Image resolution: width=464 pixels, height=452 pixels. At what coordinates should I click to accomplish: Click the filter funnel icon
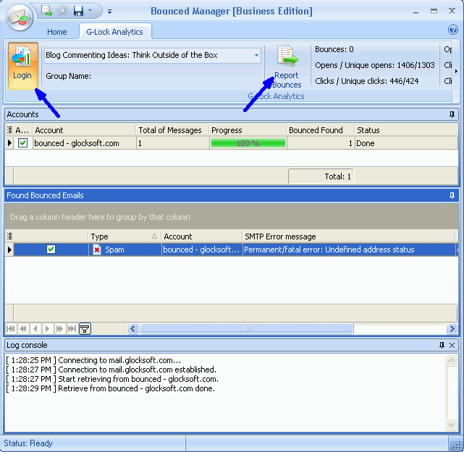coord(85,329)
